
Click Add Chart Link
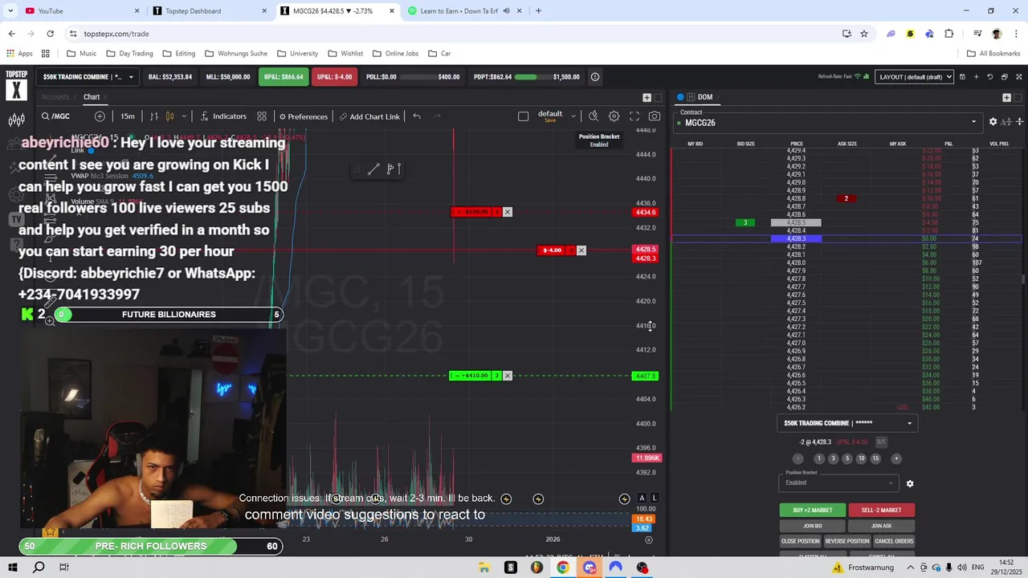(x=369, y=116)
